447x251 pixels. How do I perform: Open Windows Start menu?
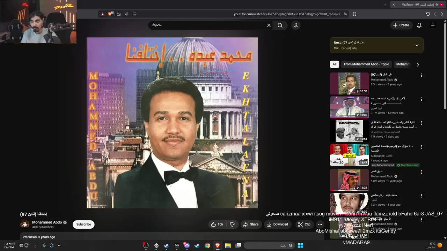click(x=300, y=245)
